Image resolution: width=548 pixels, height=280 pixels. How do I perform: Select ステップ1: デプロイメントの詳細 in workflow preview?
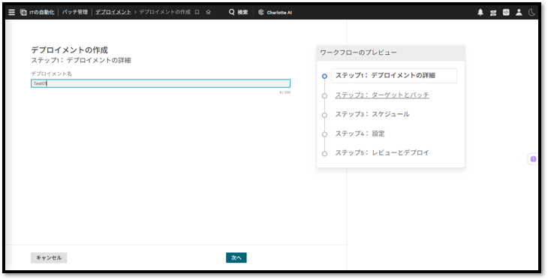tap(394, 76)
